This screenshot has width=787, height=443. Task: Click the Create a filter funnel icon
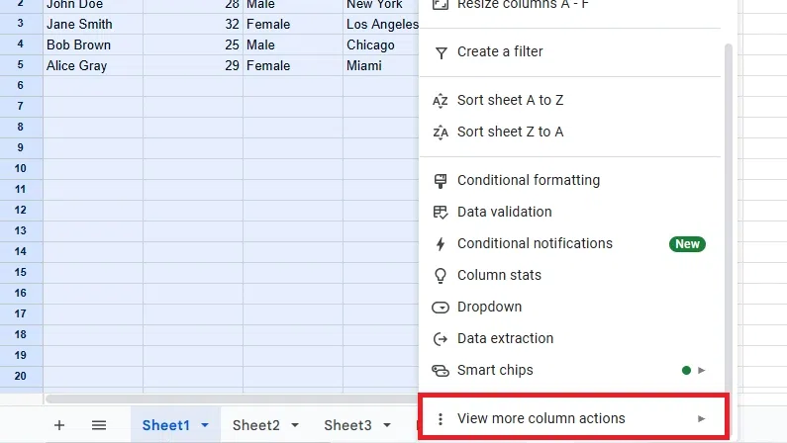(x=442, y=52)
